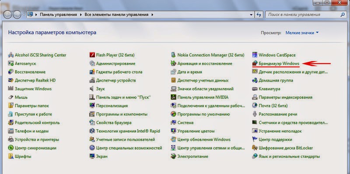Click the Клавиатура keyboard icon

255,89
